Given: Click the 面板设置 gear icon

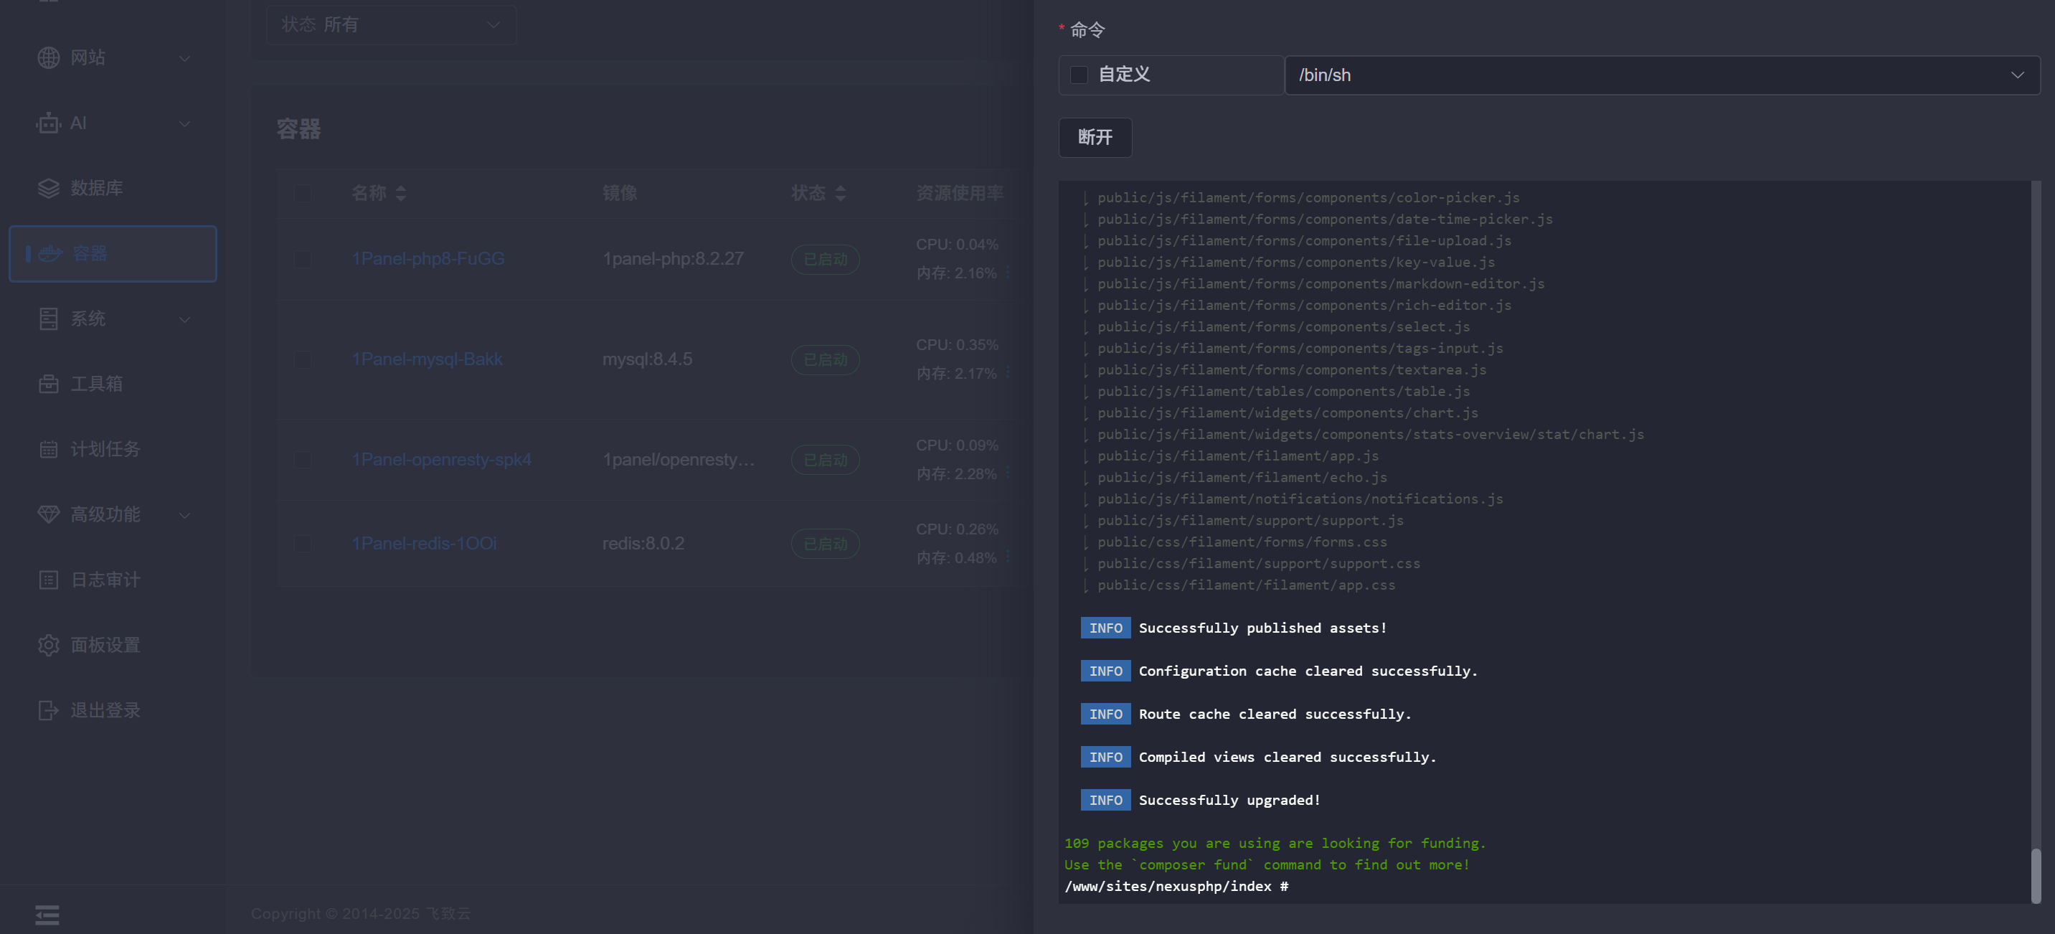Looking at the screenshot, I should pos(49,644).
